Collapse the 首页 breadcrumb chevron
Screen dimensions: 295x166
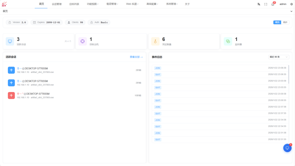tap(291, 11)
